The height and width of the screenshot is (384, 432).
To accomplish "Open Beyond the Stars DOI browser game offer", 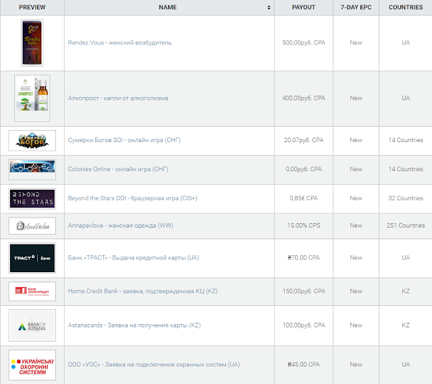I will (132, 198).
